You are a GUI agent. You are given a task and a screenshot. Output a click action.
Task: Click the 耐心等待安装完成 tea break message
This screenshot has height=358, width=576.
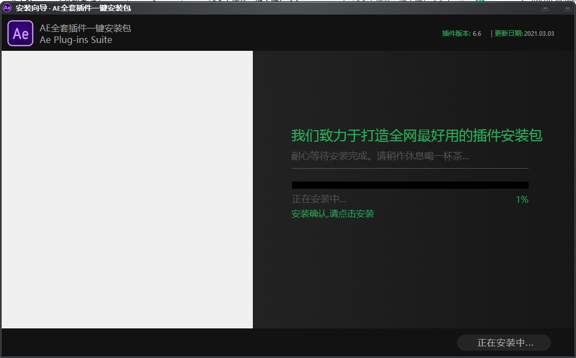[380, 155]
